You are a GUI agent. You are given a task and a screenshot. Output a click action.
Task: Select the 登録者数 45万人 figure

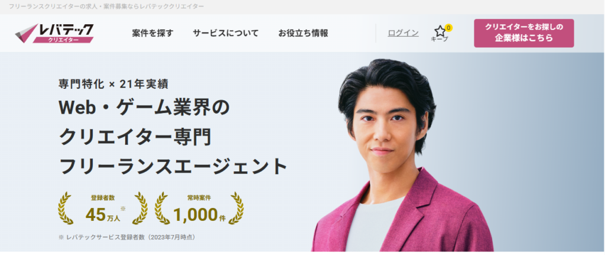[103, 208]
